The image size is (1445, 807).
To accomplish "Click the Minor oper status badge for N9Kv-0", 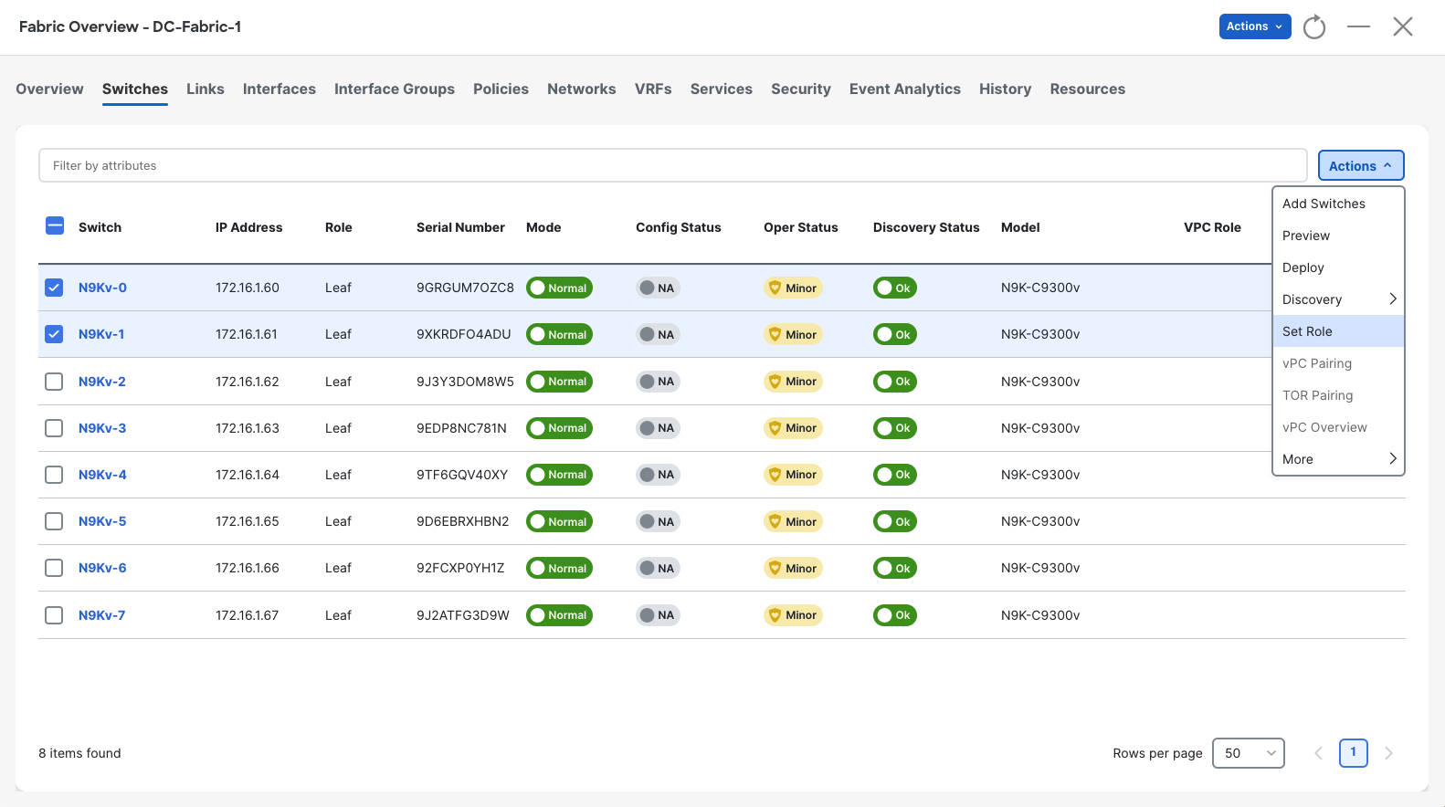I will tap(793, 288).
